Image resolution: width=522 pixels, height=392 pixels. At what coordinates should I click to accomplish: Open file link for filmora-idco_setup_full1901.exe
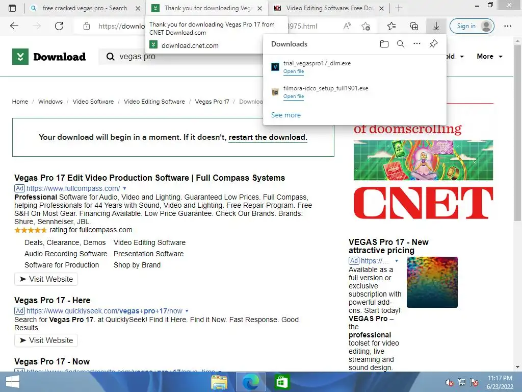point(294,96)
